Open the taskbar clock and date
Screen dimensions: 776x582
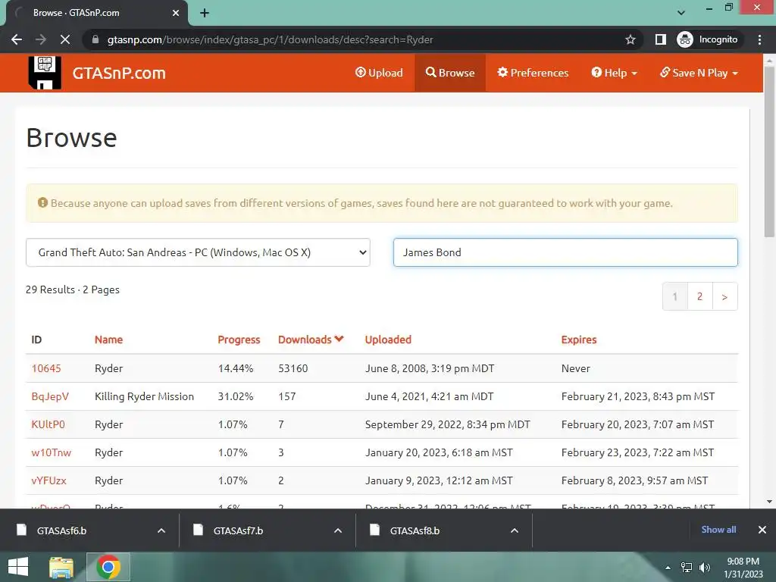[743, 568]
